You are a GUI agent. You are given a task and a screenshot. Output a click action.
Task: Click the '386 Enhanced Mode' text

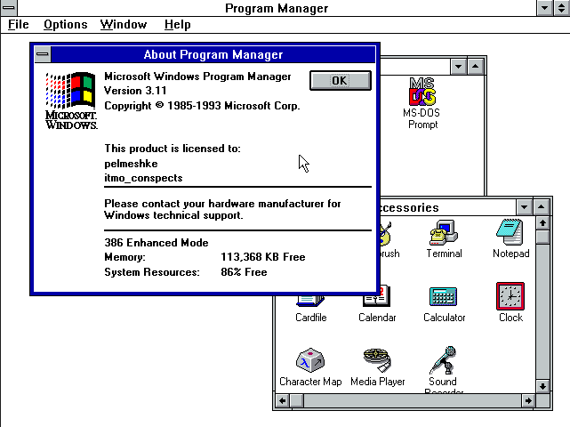point(157,243)
